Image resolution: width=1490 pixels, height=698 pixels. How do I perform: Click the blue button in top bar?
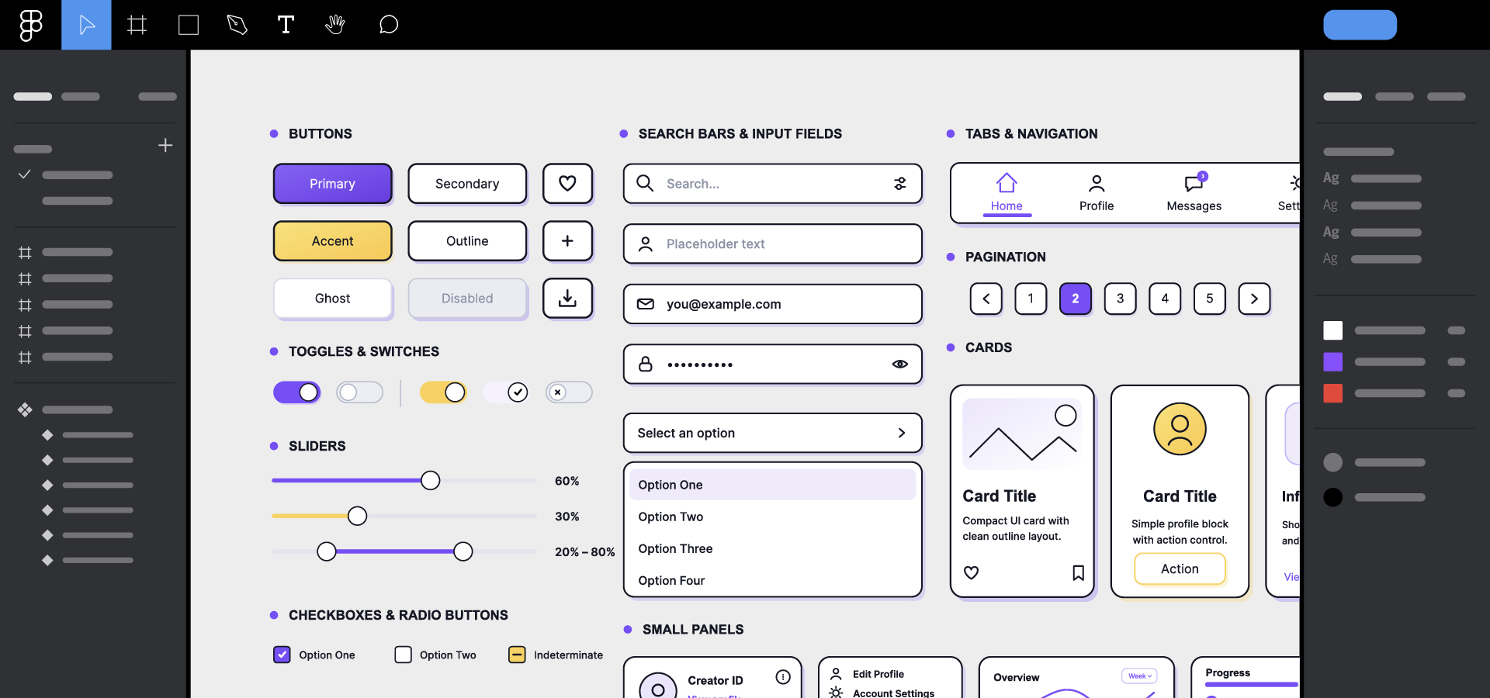point(1360,25)
